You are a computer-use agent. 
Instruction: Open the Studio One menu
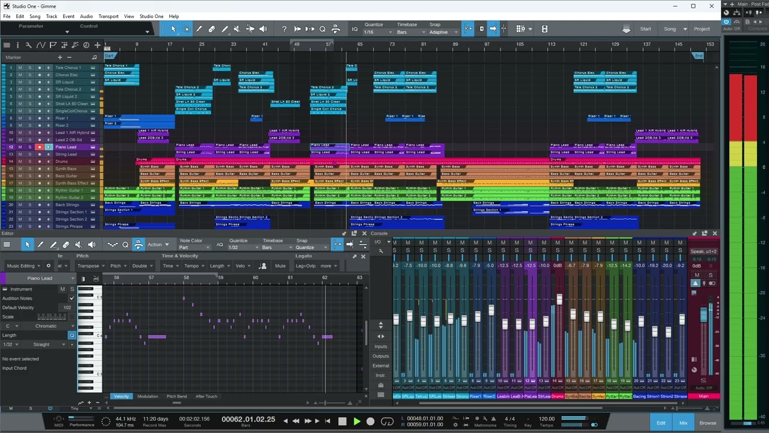point(151,16)
